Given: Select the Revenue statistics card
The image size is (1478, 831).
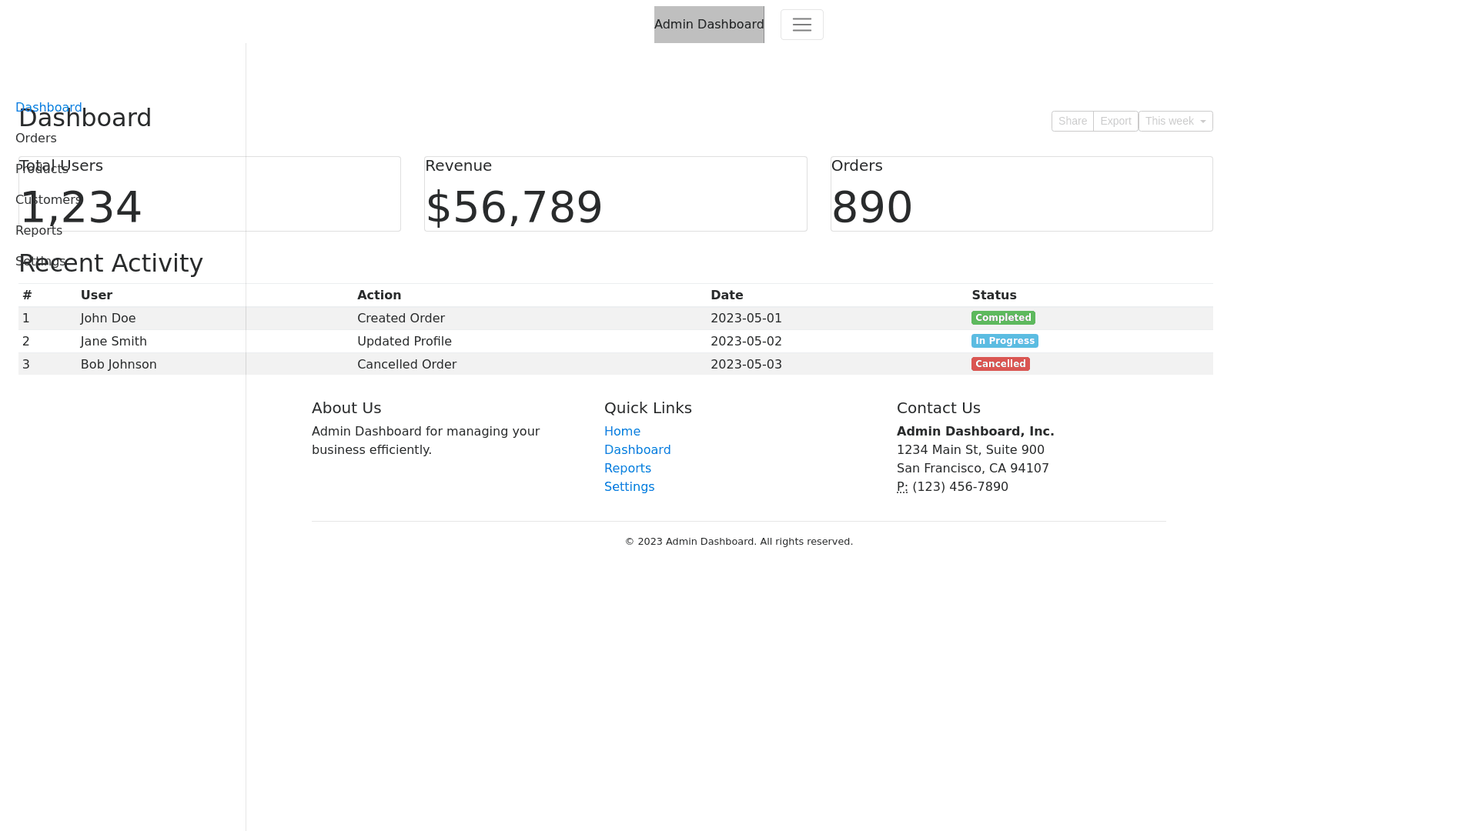Looking at the screenshot, I should coord(615,194).
